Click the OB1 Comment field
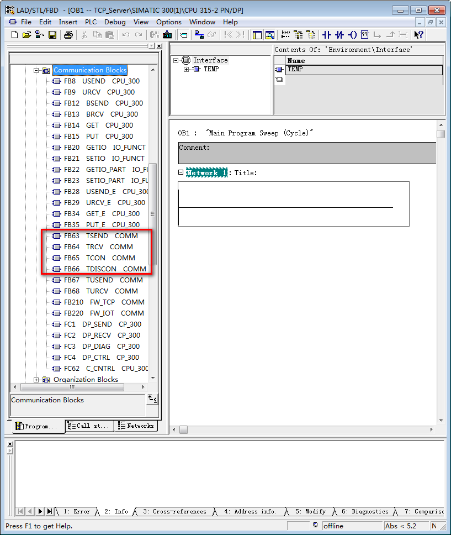Screen dimensions: 451x535 coord(307,153)
